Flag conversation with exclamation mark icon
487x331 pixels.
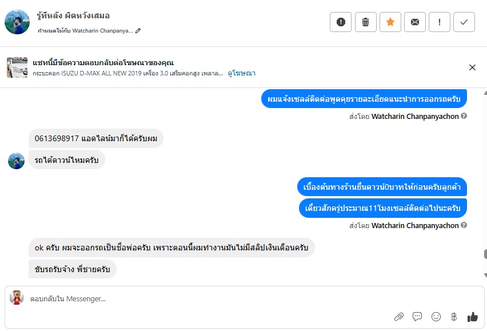click(x=440, y=22)
